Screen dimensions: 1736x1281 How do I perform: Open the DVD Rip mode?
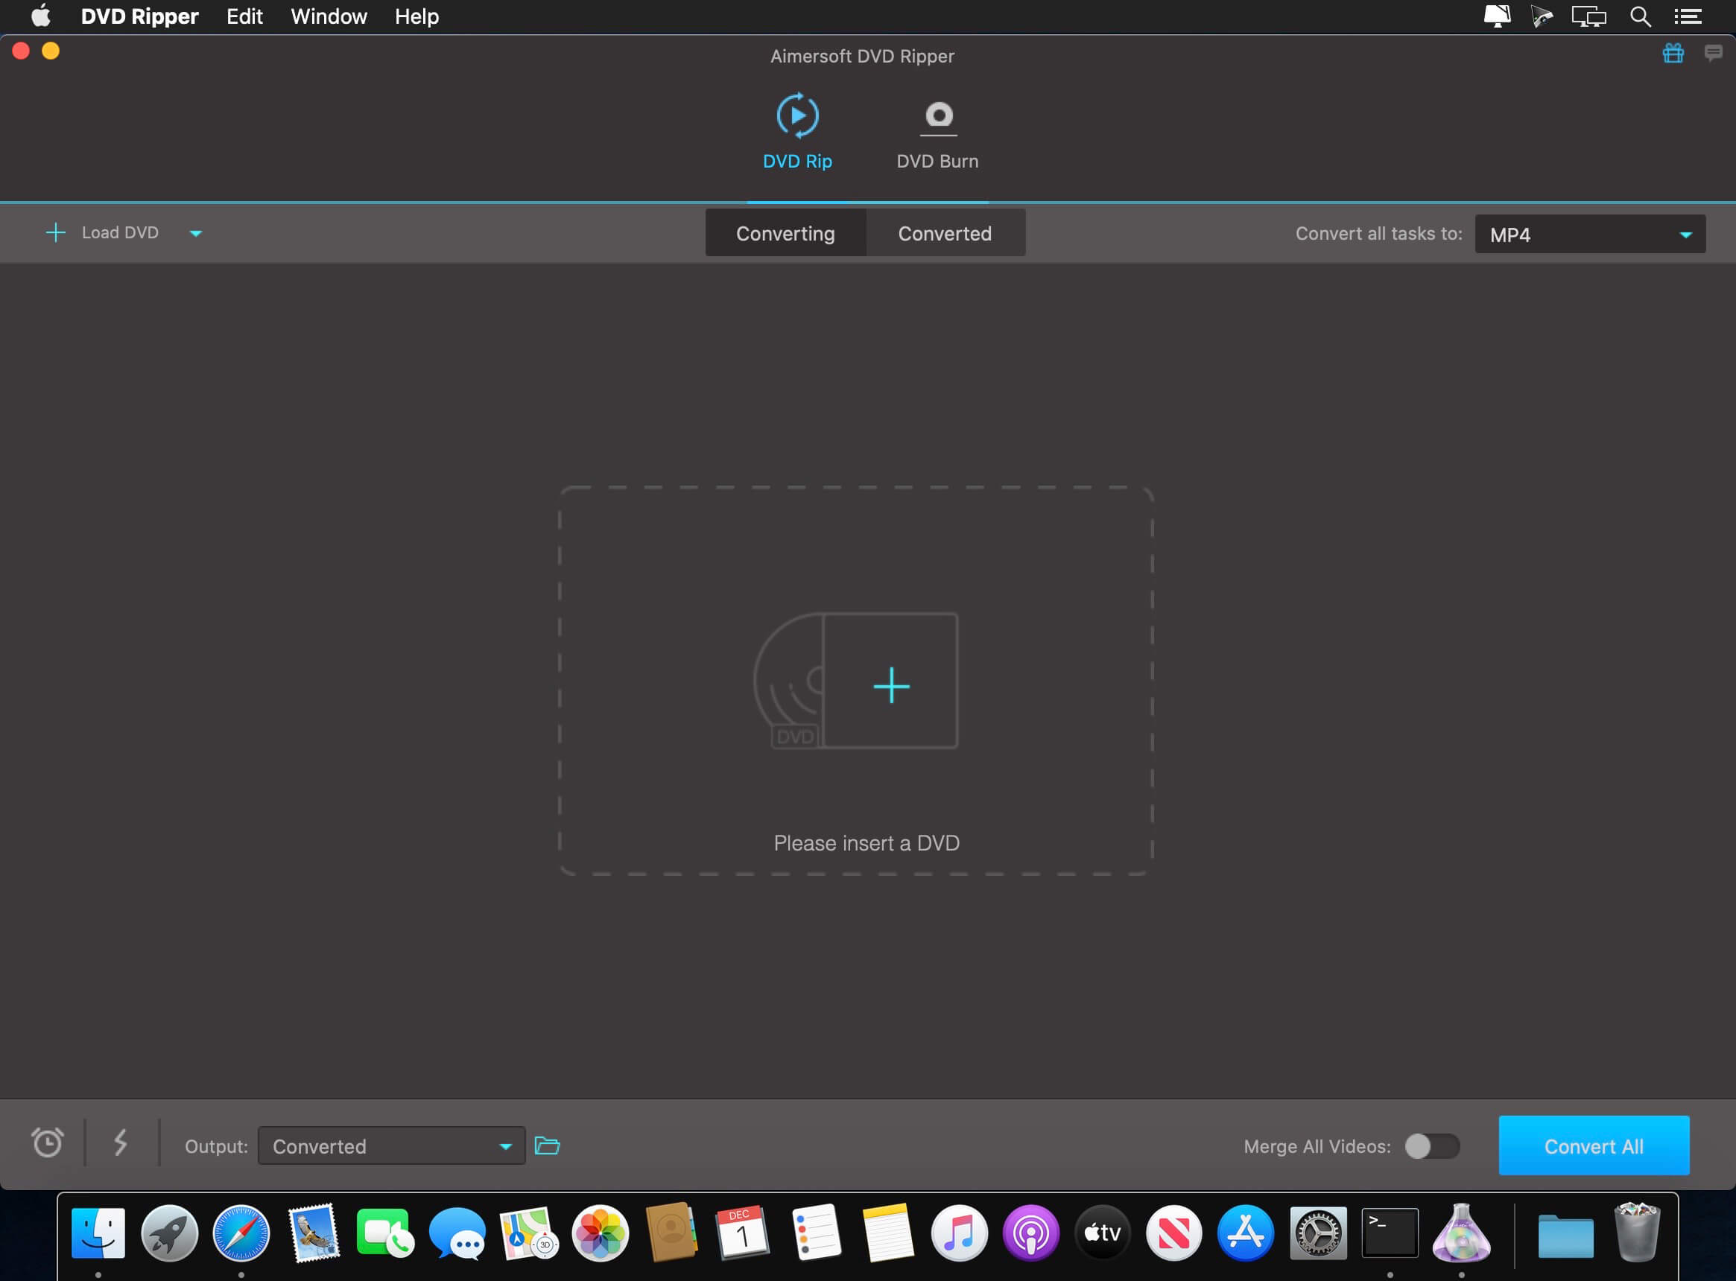(x=796, y=132)
